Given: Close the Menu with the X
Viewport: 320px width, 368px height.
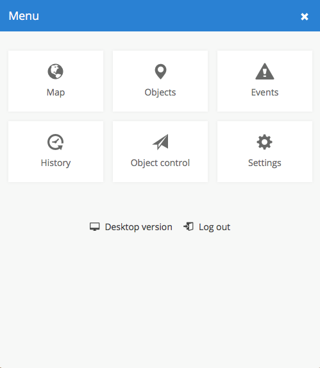Looking at the screenshot, I should click(305, 17).
